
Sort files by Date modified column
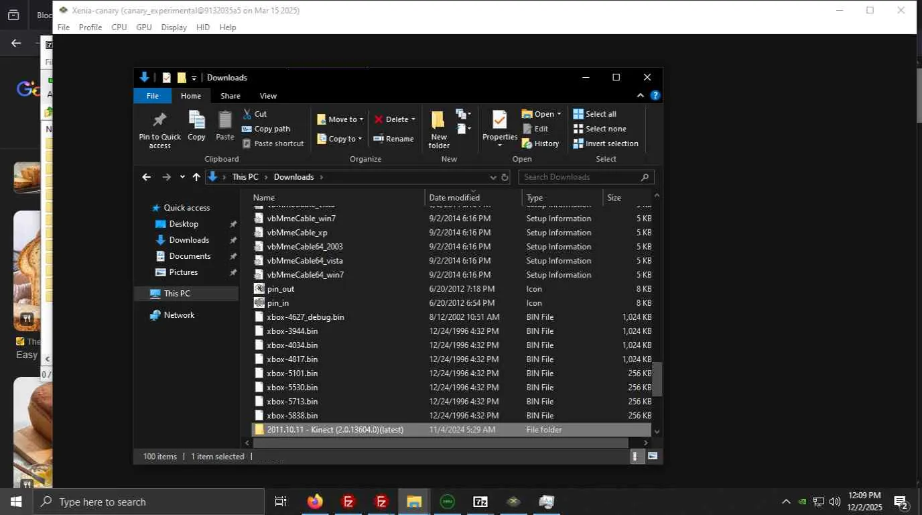[x=473, y=198]
